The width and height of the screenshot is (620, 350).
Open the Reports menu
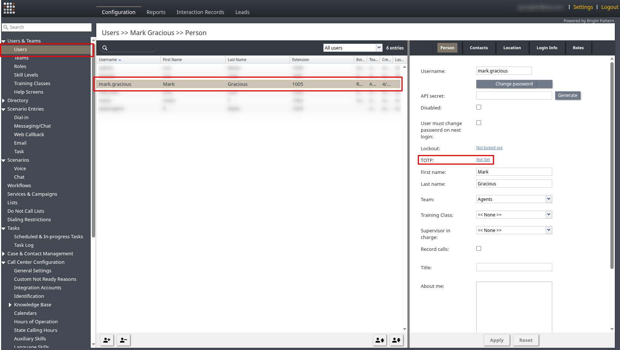pyautogui.click(x=156, y=12)
